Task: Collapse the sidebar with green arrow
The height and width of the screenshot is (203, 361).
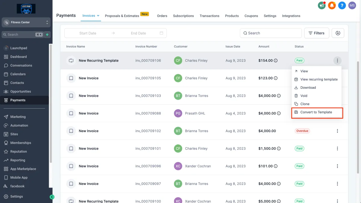Action: 52,197
